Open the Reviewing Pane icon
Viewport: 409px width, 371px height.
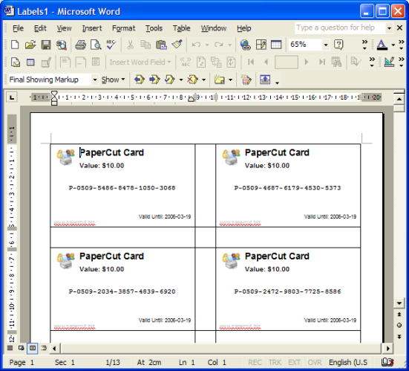pyautogui.click(x=265, y=80)
